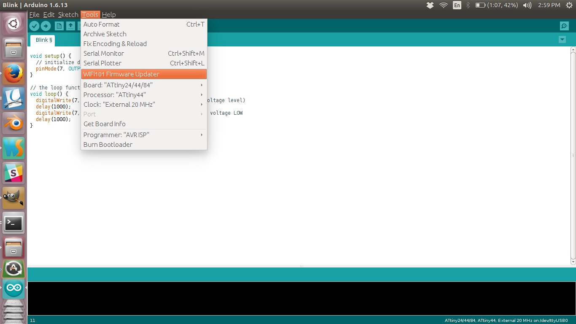Image resolution: width=576 pixels, height=324 pixels.
Task: Select Fix Encoding & Reload
Action: tap(144, 44)
